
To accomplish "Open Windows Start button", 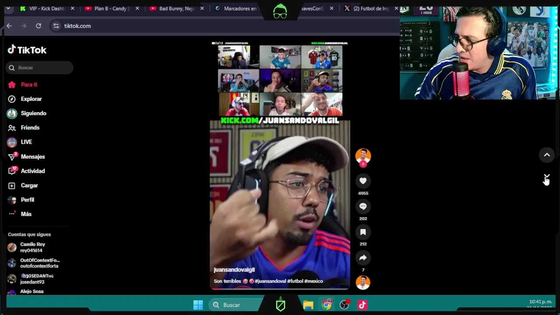I will [198, 305].
